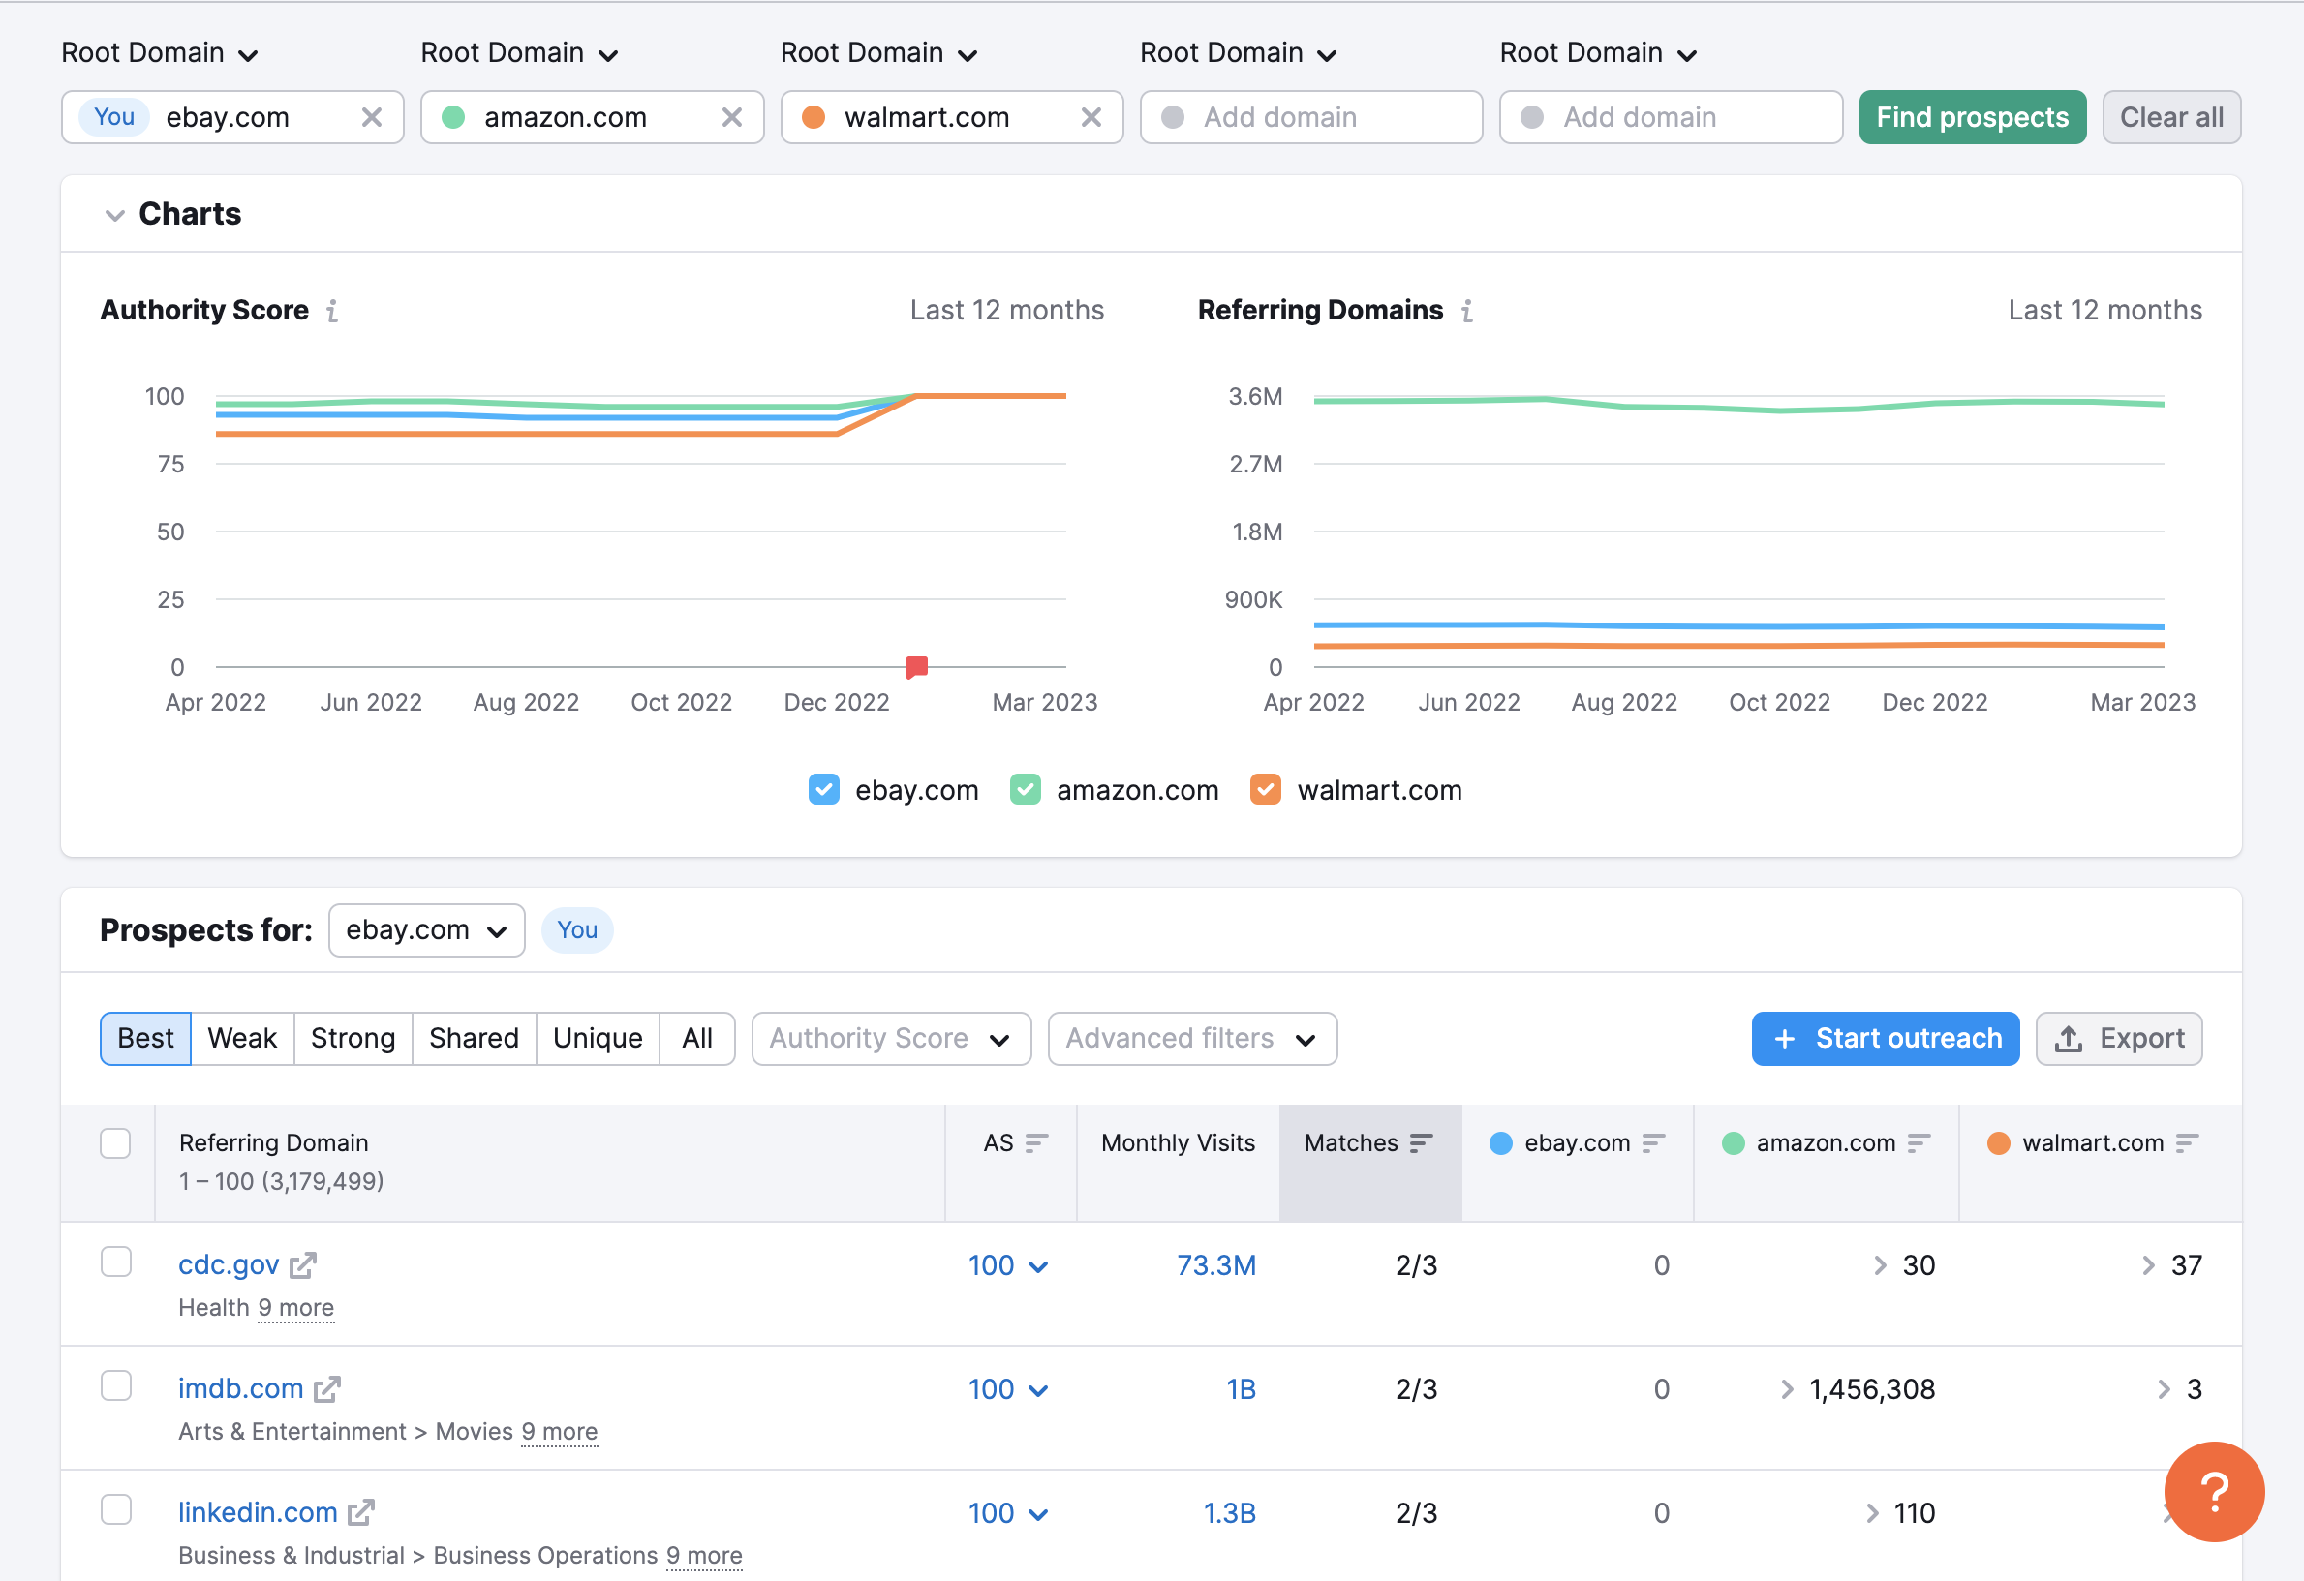Image resolution: width=2304 pixels, height=1581 pixels.
Task: Open the orange help question mark bubble
Action: [2214, 1493]
